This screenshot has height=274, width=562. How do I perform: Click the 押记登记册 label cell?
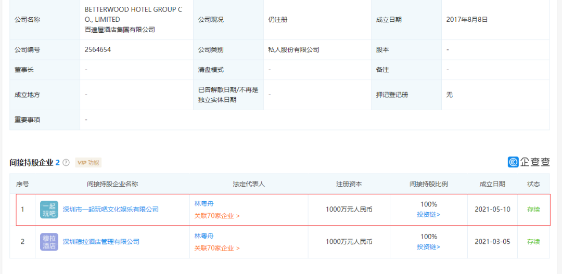tap(406, 95)
